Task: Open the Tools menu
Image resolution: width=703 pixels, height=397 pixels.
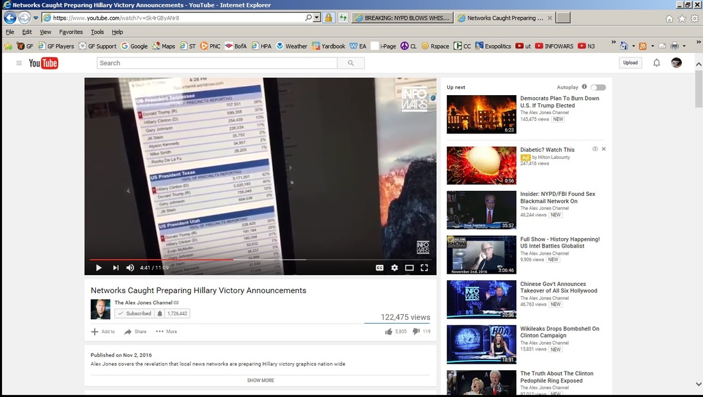Action: tap(97, 32)
